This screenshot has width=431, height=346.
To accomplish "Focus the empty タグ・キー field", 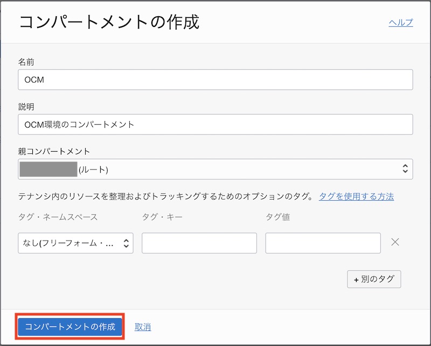I will [199, 243].
